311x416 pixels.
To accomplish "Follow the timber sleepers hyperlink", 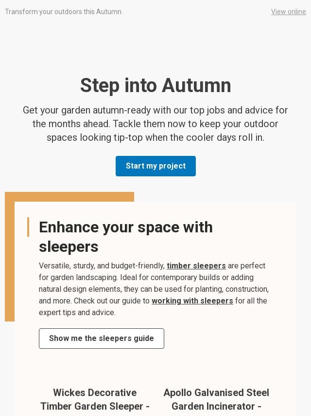I will click(196, 265).
